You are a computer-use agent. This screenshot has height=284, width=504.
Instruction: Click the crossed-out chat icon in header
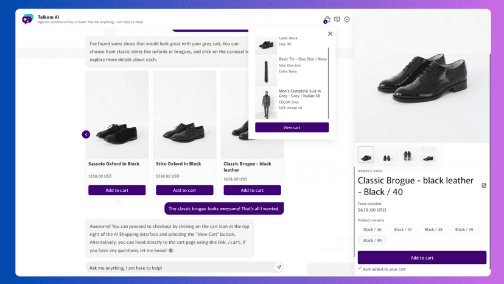coord(337,20)
